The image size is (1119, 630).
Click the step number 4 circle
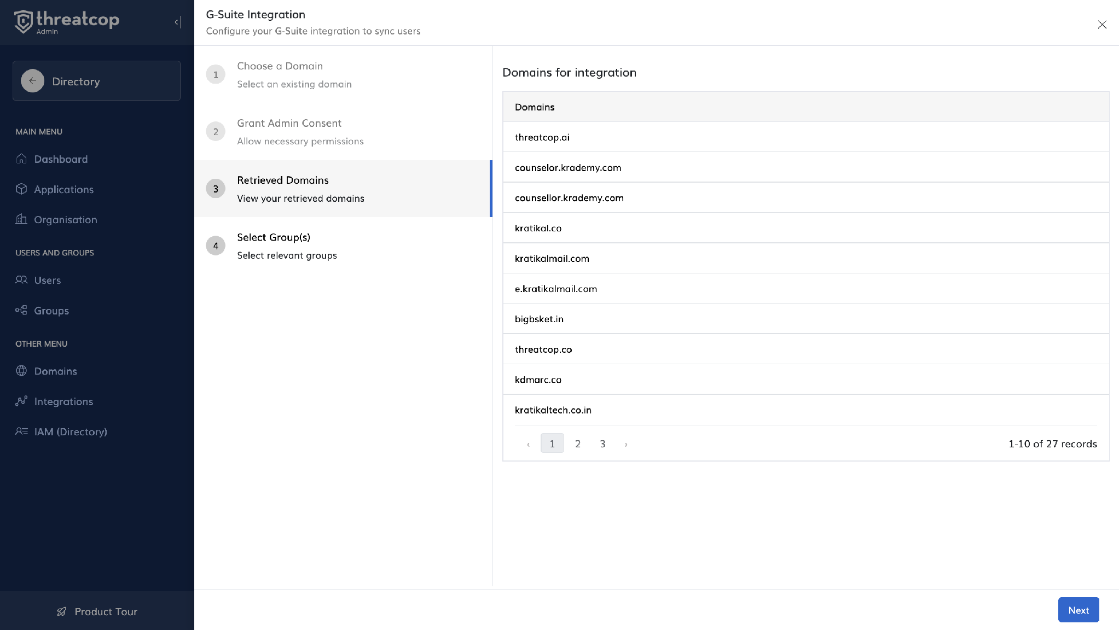pyautogui.click(x=216, y=246)
